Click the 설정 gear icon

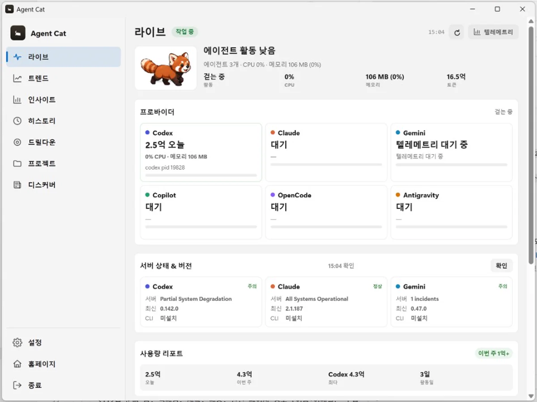pyautogui.click(x=17, y=342)
